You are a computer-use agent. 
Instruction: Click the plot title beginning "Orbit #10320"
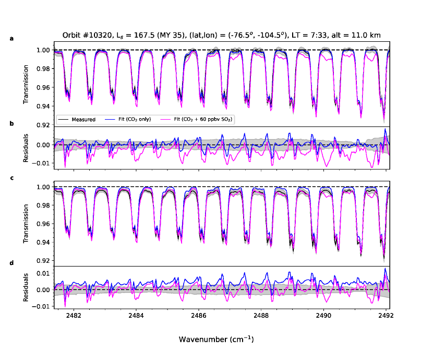click(x=222, y=35)
